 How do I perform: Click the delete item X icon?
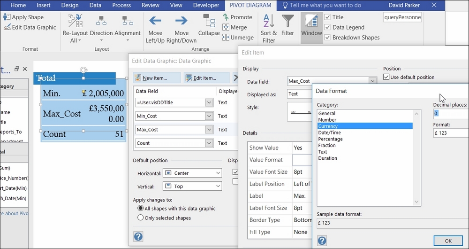click(x=236, y=78)
